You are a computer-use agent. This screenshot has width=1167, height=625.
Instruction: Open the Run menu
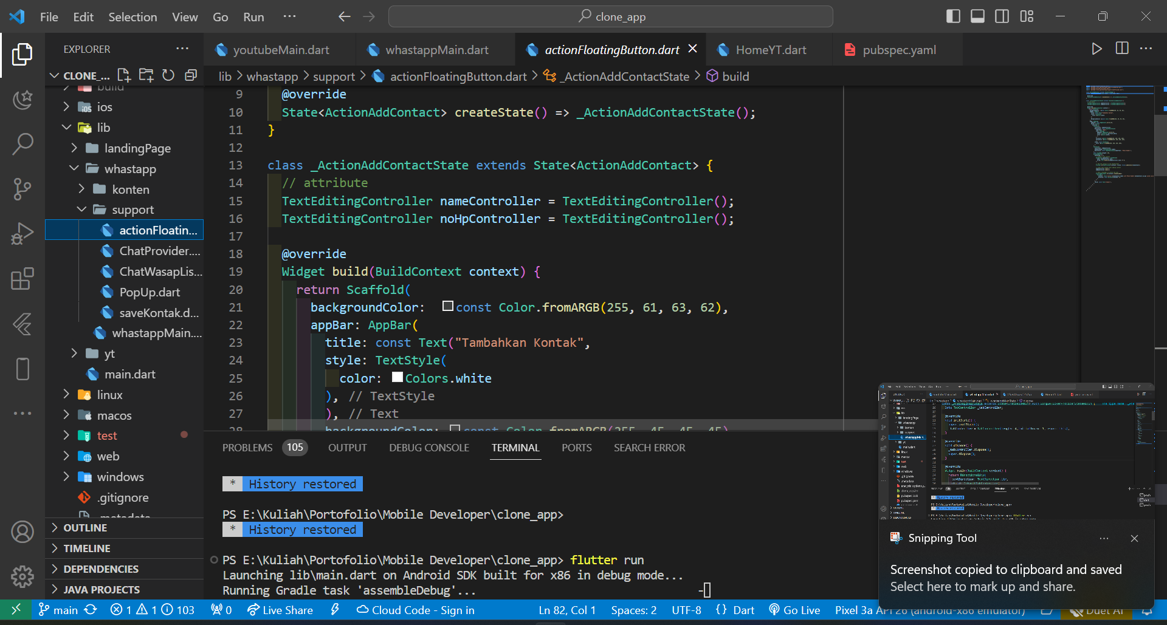253,17
